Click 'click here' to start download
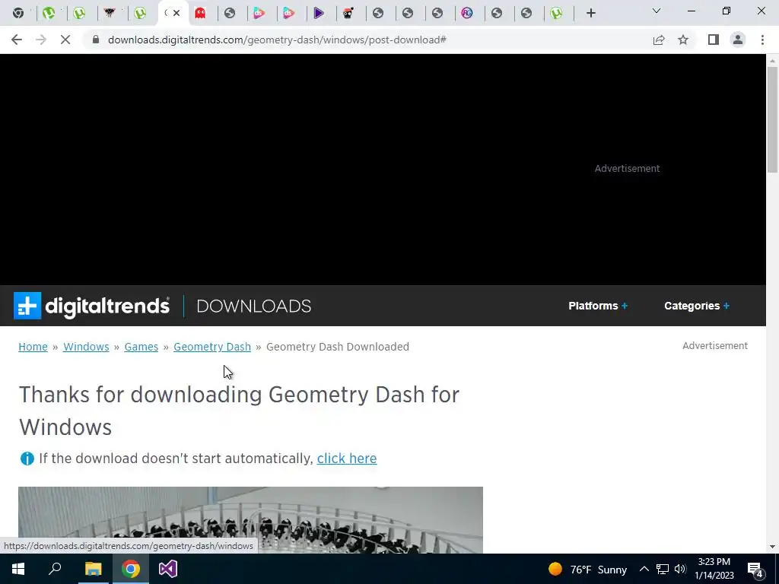The width and height of the screenshot is (779, 584). (347, 459)
